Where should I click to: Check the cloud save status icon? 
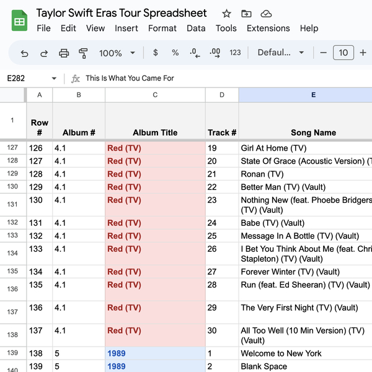pos(266,14)
